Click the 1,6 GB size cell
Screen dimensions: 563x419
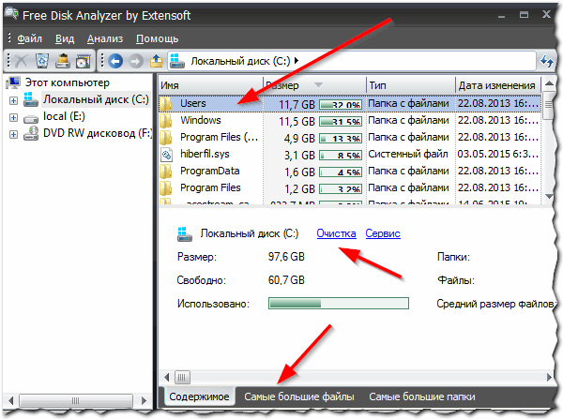click(299, 172)
